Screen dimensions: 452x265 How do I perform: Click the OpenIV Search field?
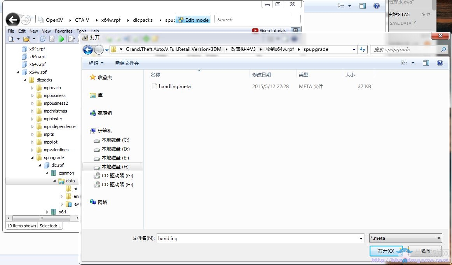pyautogui.click(x=253, y=19)
